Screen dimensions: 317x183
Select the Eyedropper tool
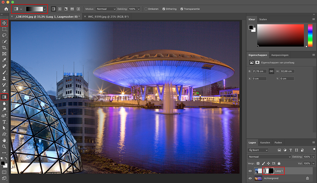[4, 60]
